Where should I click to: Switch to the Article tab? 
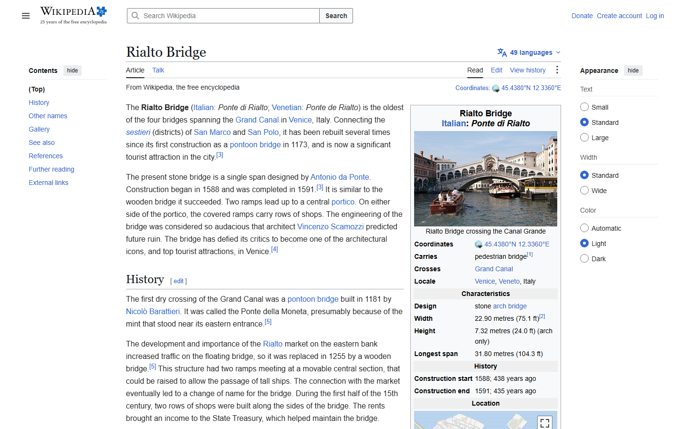coord(135,70)
